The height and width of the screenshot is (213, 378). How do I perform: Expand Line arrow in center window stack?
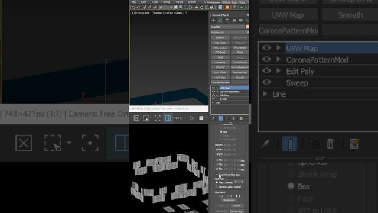point(213,102)
